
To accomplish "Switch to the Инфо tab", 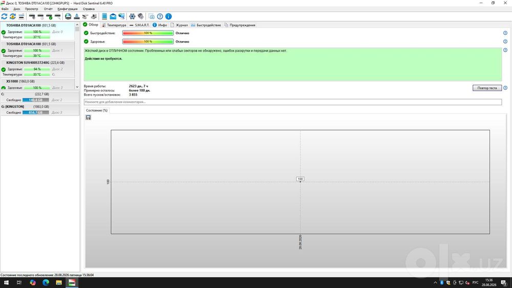I will click(160, 25).
